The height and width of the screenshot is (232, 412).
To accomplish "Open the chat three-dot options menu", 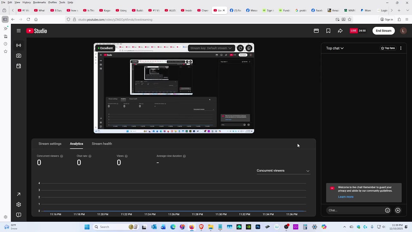I will 401,48.
